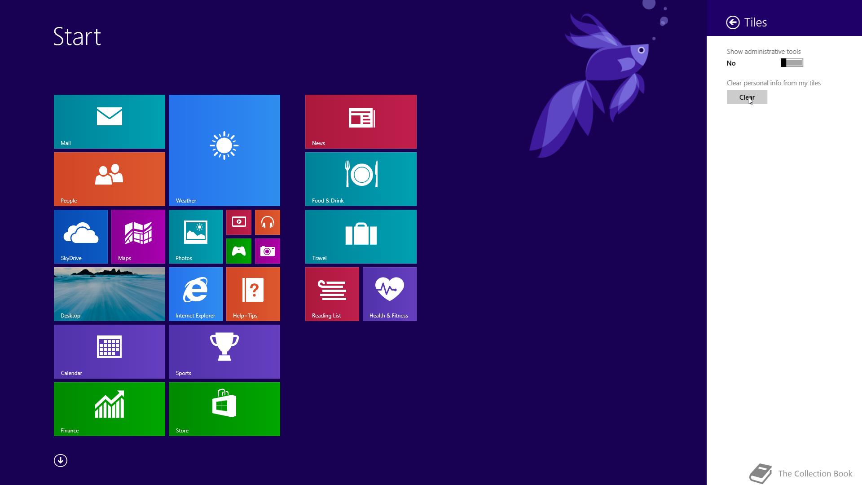Open the Food & Drink tile
This screenshot has width=862, height=485.
click(361, 179)
